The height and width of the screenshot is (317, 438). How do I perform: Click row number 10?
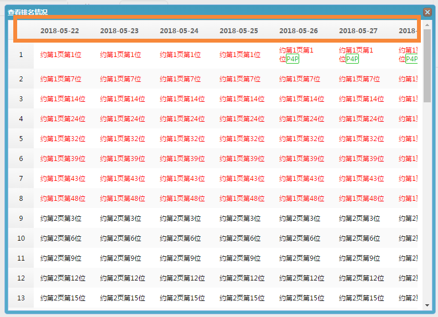(21, 238)
